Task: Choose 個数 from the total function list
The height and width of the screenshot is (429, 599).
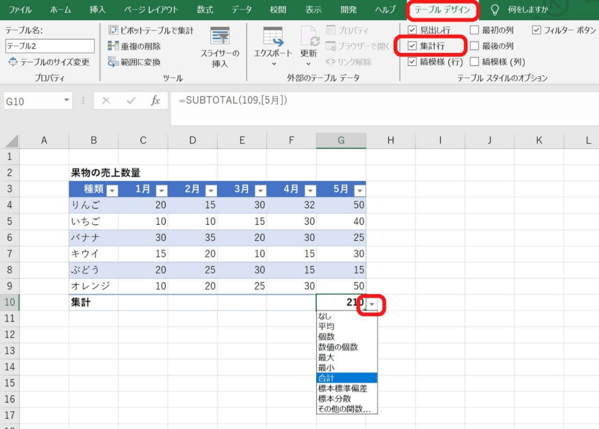Action: tap(347, 337)
